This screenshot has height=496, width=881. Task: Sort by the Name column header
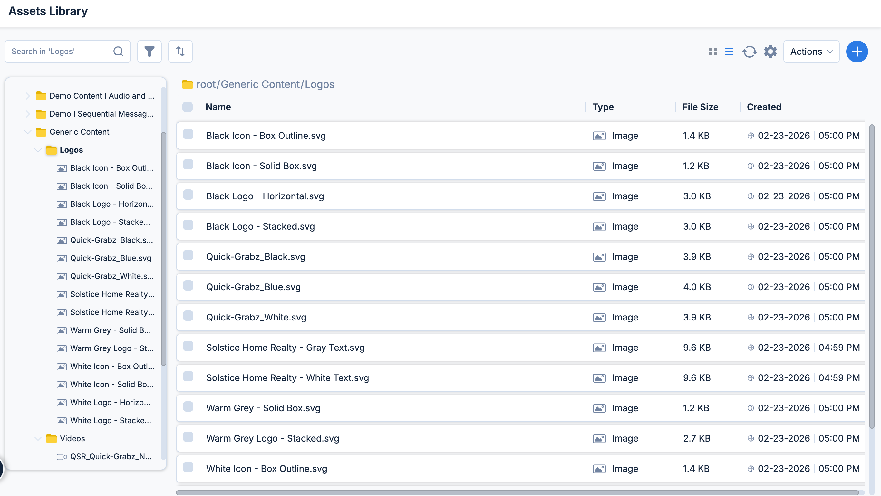[x=218, y=107]
